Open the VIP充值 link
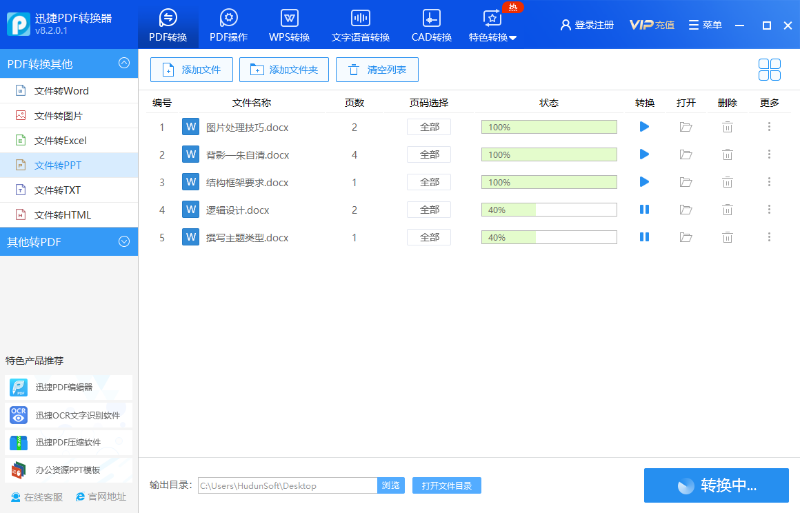This screenshot has width=800, height=513. [652, 25]
